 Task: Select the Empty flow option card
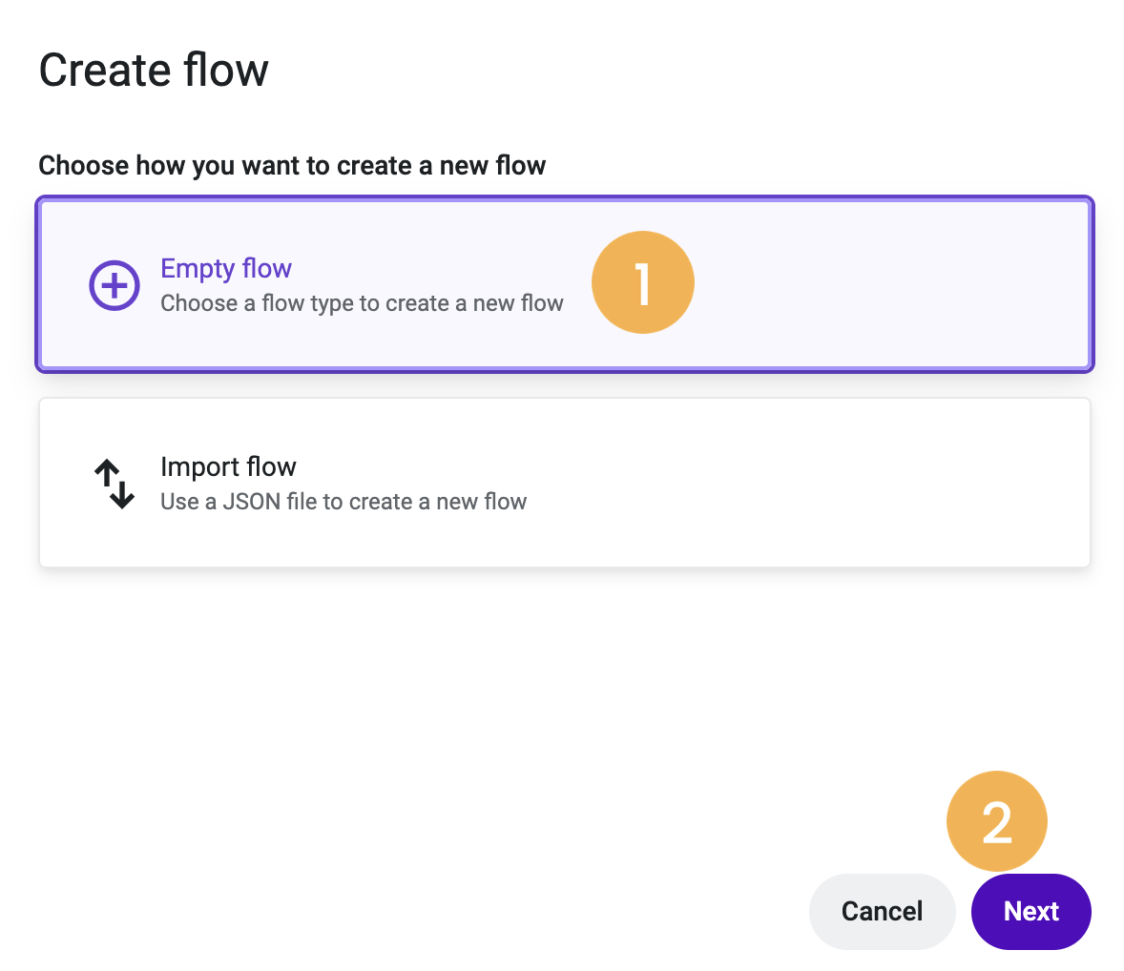565,284
